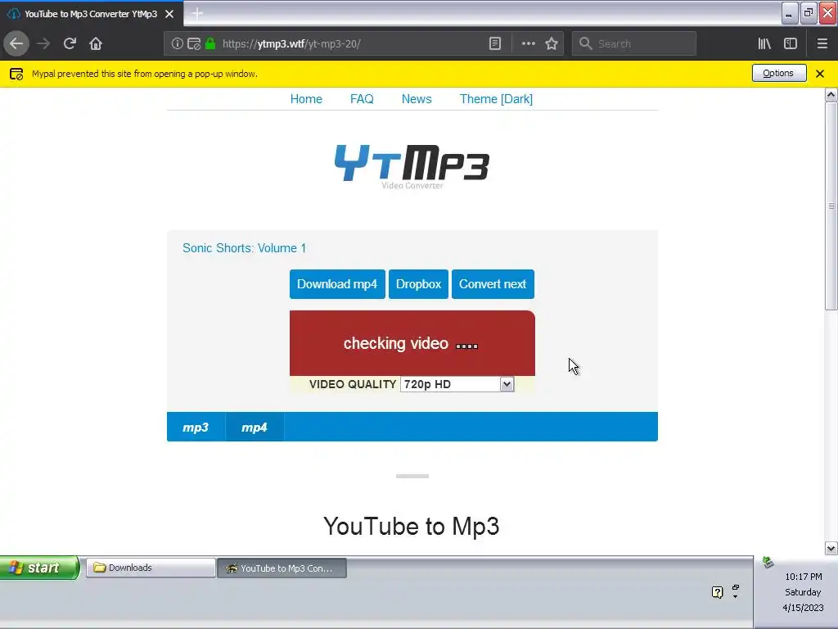Open the News link
Viewport: 838px width, 629px height.
417,99
